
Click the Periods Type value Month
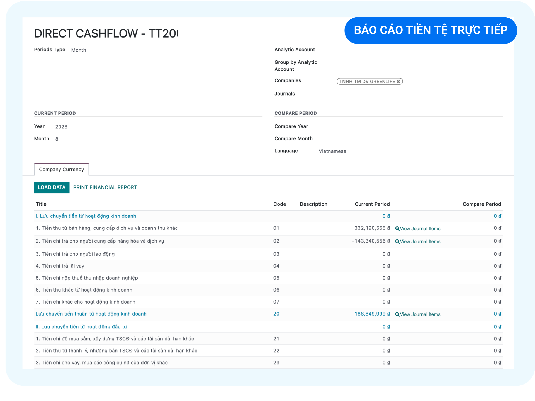coord(79,50)
